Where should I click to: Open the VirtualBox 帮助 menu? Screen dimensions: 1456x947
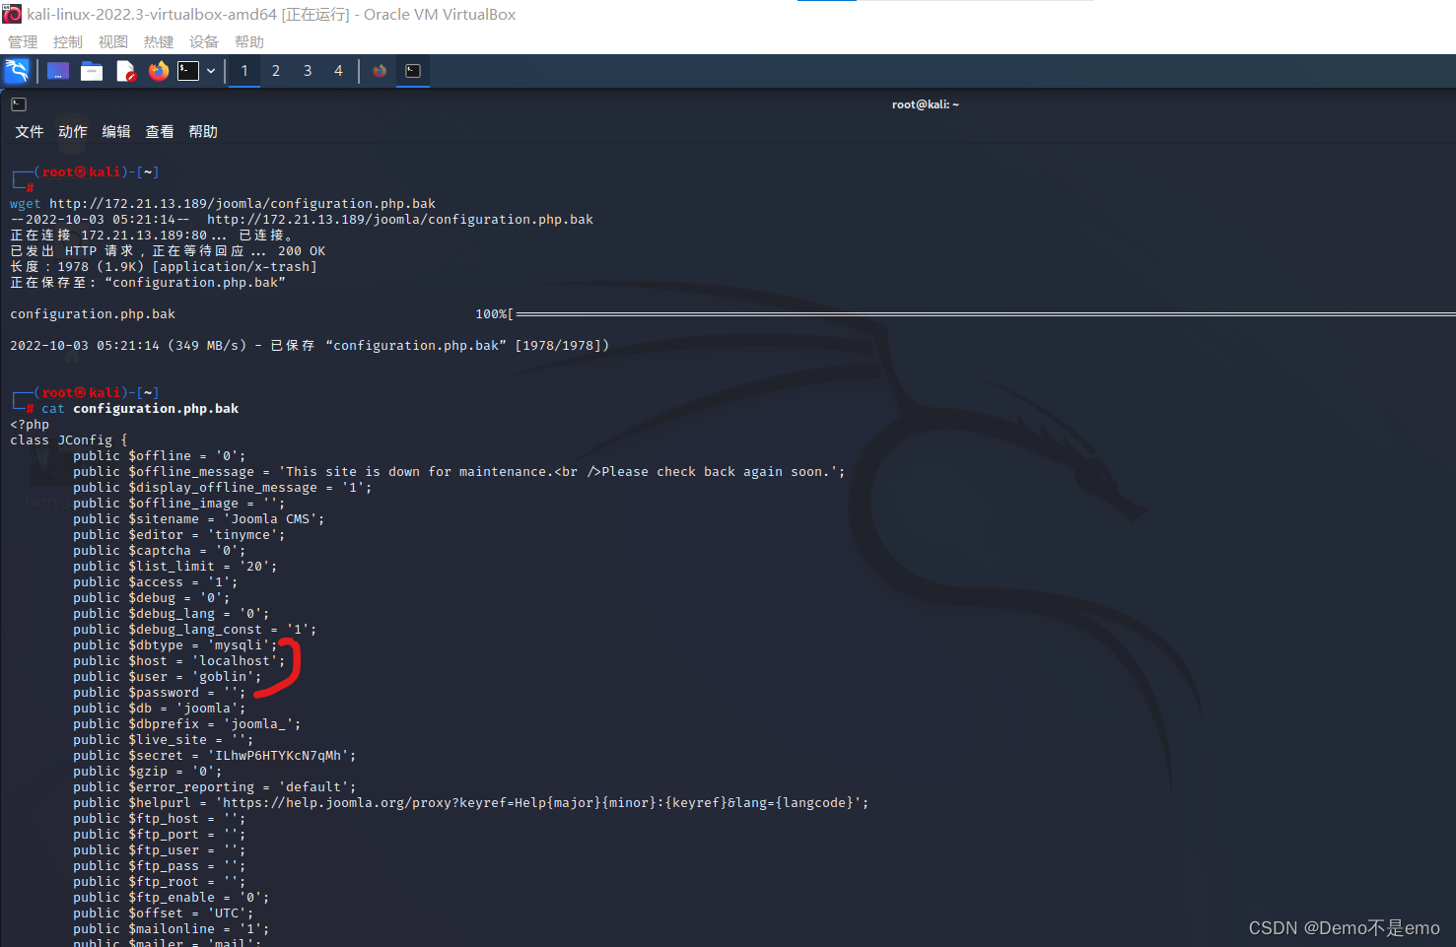(249, 41)
